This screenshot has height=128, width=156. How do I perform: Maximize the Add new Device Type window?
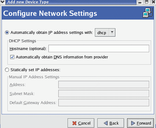click(147, 2)
